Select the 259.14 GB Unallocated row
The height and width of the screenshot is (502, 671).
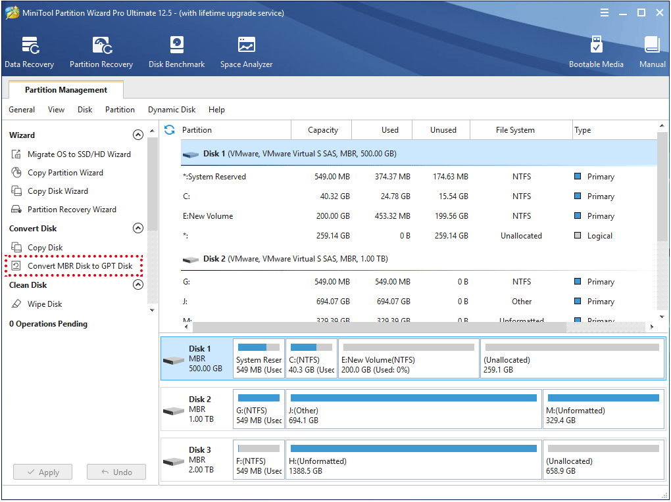pyautogui.click(x=418, y=236)
